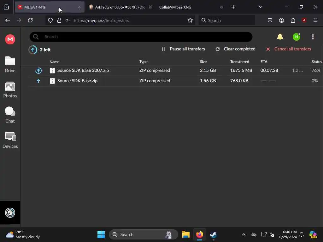
Task: Click zip file icon of Source SDK Base 2007.zip
Action: pyautogui.click(x=52, y=71)
